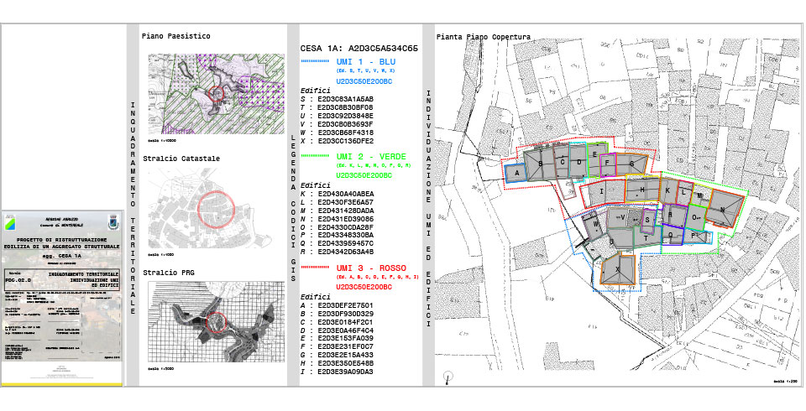Click the municipal crest in title block
Viewport: 806px width, 411px height.
pos(112,222)
